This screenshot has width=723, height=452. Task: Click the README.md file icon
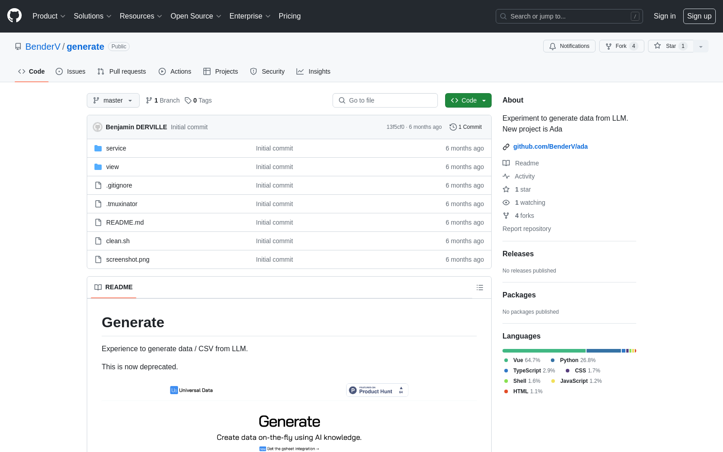(98, 222)
